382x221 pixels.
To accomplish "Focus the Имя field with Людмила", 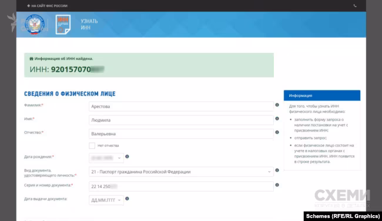I will point(181,120).
